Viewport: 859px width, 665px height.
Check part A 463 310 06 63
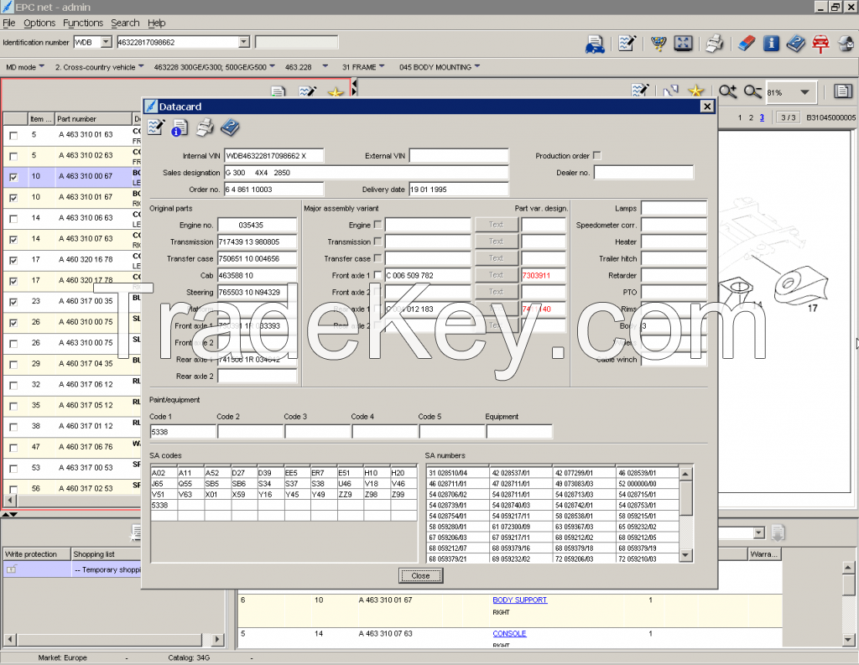click(13, 219)
